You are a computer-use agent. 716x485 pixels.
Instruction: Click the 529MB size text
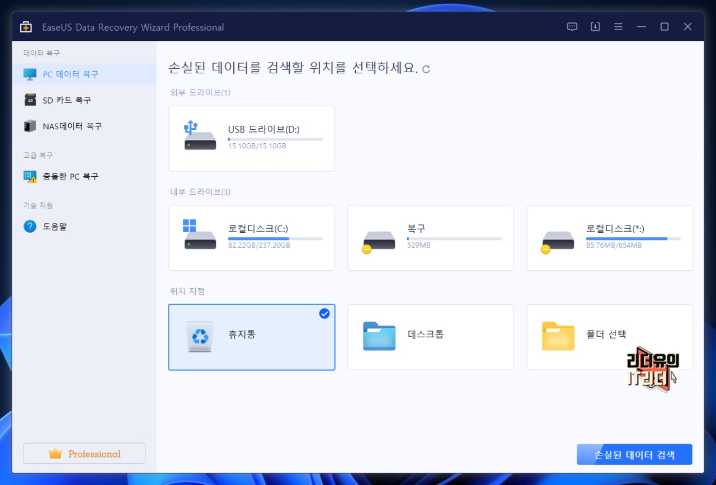click(x=418, y=246)
